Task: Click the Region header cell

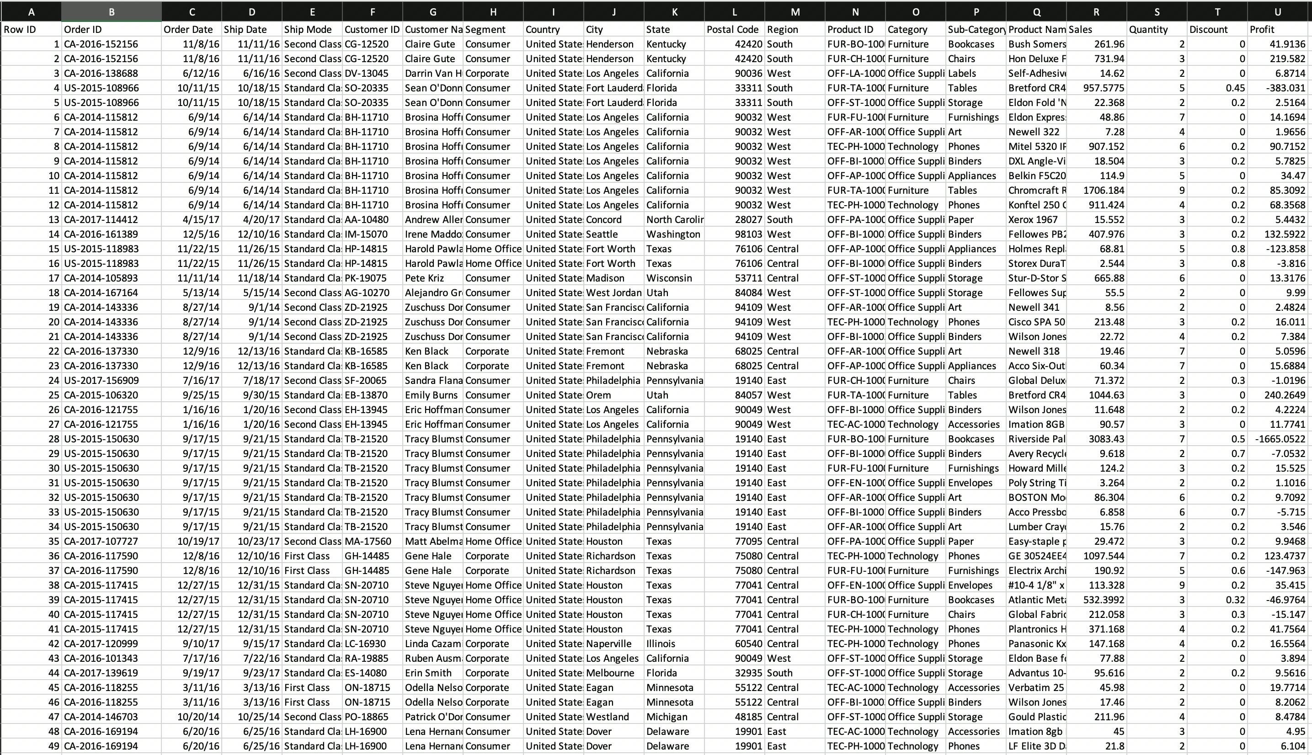Action: 795,30
